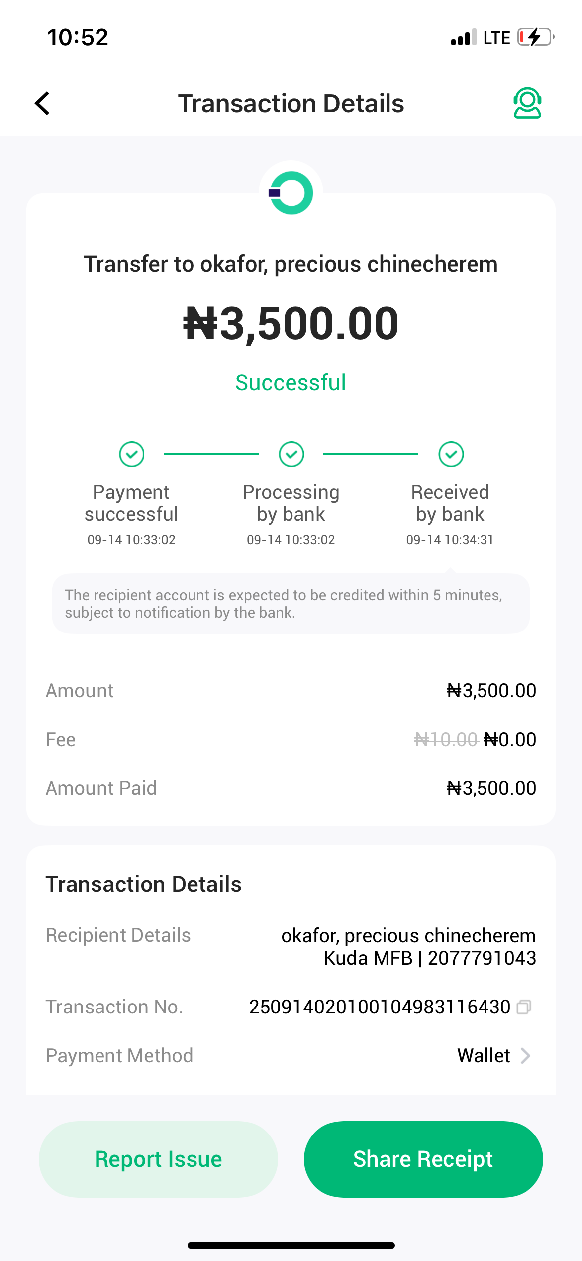Viewport: 582px width, 1261px height.
Task: Tap the 10:52 status bar clock
Action: tap(78, 37)
